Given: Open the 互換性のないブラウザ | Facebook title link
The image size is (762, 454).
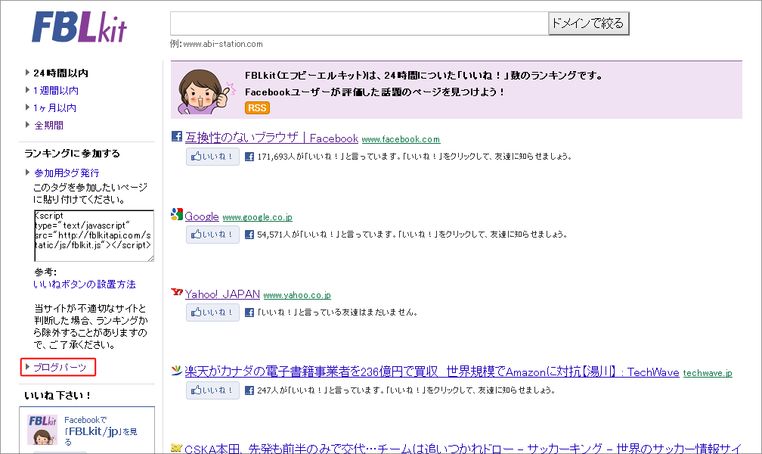Looking at the screenshot, I should tap(271, 138).
